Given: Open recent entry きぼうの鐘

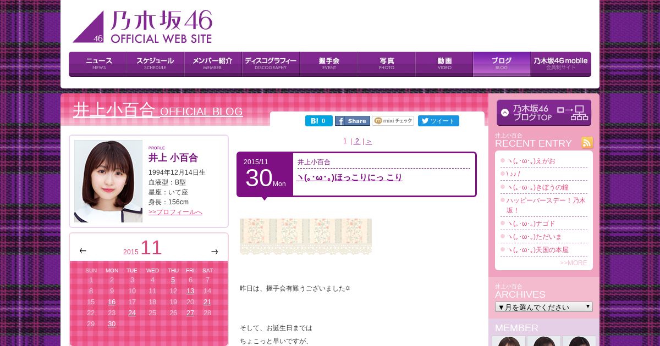Looking at the screenshot, I should click(x=537, y=187).
